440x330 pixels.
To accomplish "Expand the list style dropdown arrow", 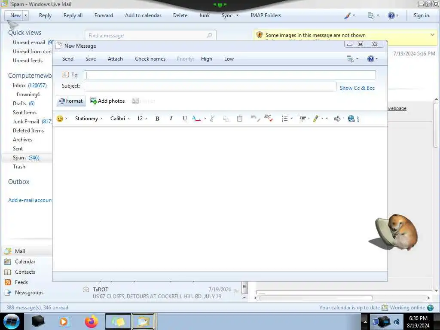I will click(292, 119).
